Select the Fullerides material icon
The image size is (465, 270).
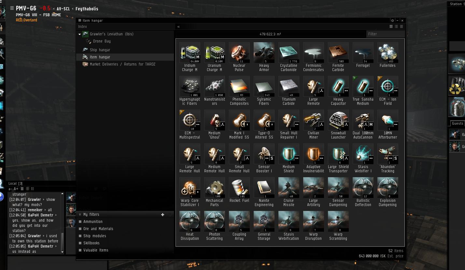coord(387,53)
